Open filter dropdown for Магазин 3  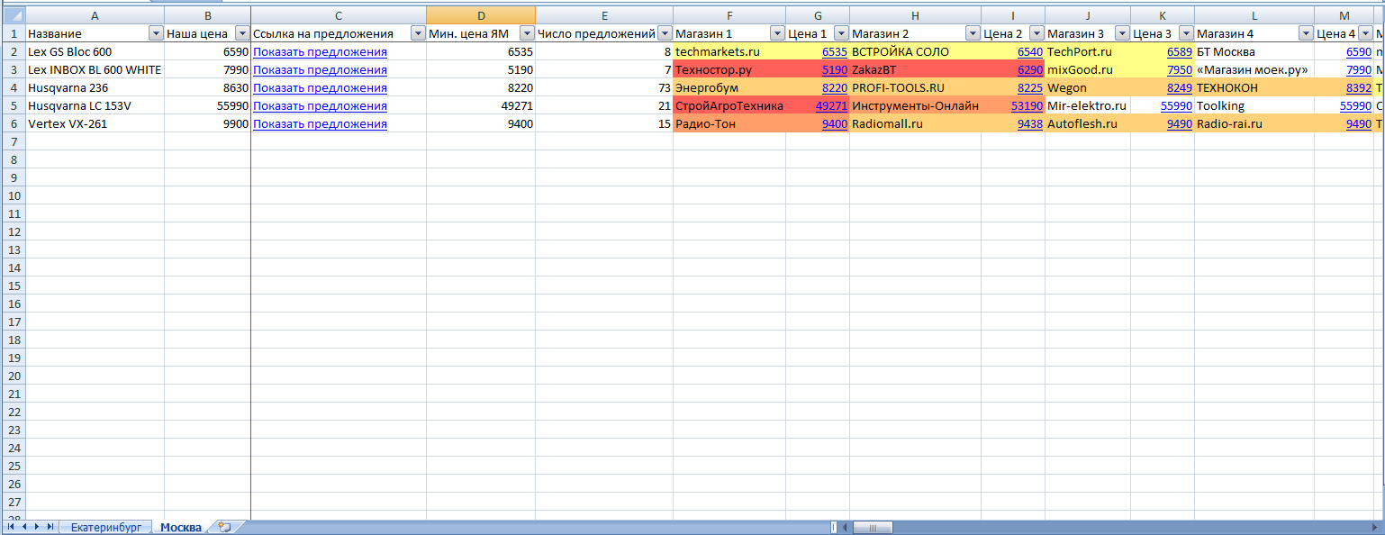pos(1122,33)
